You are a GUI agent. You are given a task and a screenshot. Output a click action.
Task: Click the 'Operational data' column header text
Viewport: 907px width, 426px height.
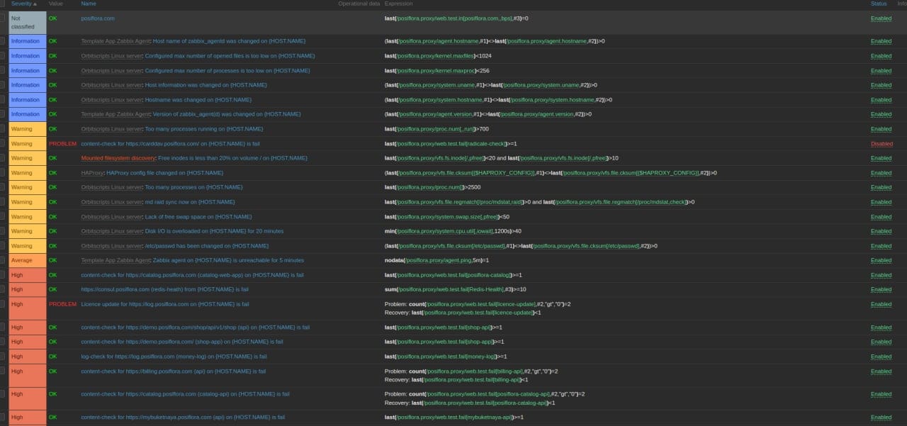tap(359, 4)
